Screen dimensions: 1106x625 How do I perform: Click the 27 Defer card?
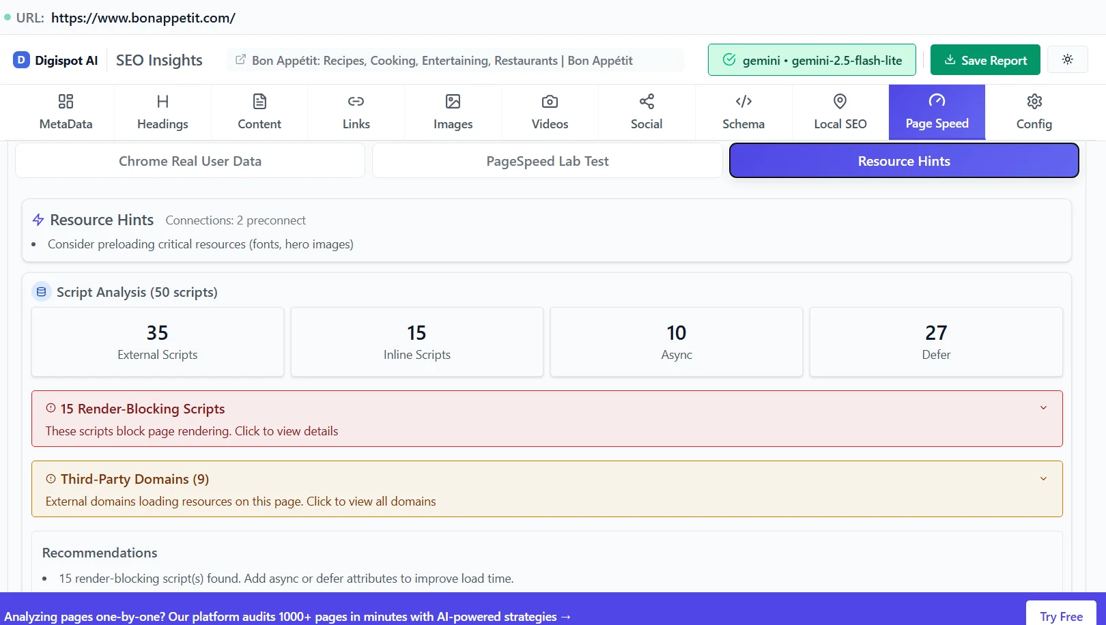(x=936, y=342)
